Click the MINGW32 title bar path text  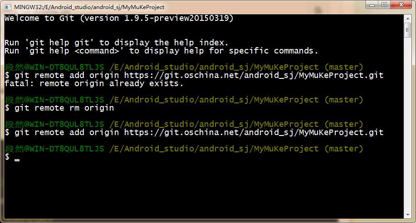89,7
